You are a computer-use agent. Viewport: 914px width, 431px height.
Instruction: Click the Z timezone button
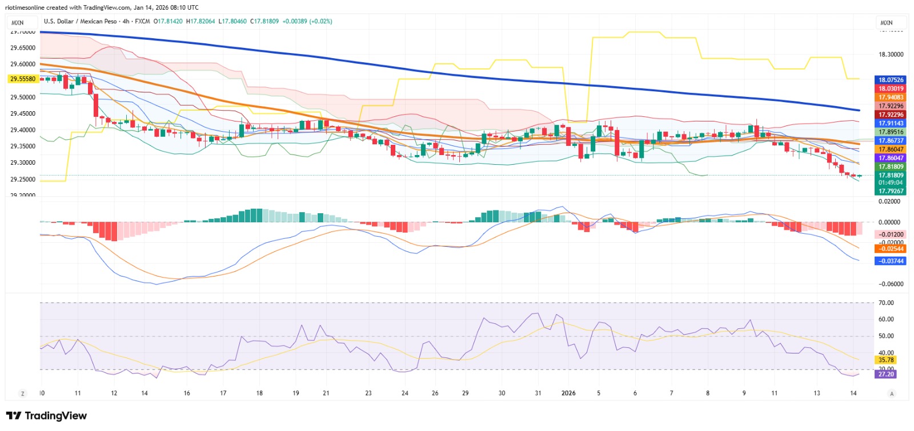coord(23,393)
